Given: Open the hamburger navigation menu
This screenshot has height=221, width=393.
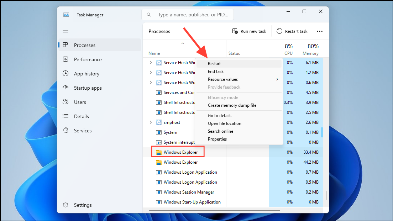Looking at the screenshot, I should (65, 31).
